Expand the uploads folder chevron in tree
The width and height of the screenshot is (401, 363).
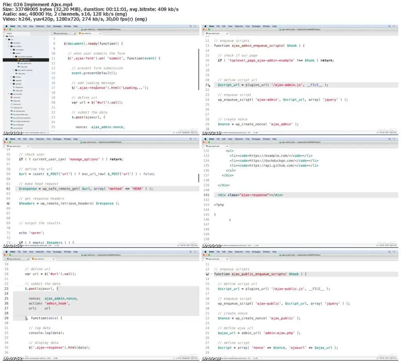(x=11, y=84)
